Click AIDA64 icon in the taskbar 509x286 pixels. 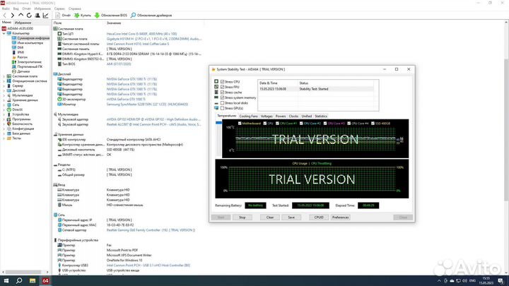[x=45, y=281]
